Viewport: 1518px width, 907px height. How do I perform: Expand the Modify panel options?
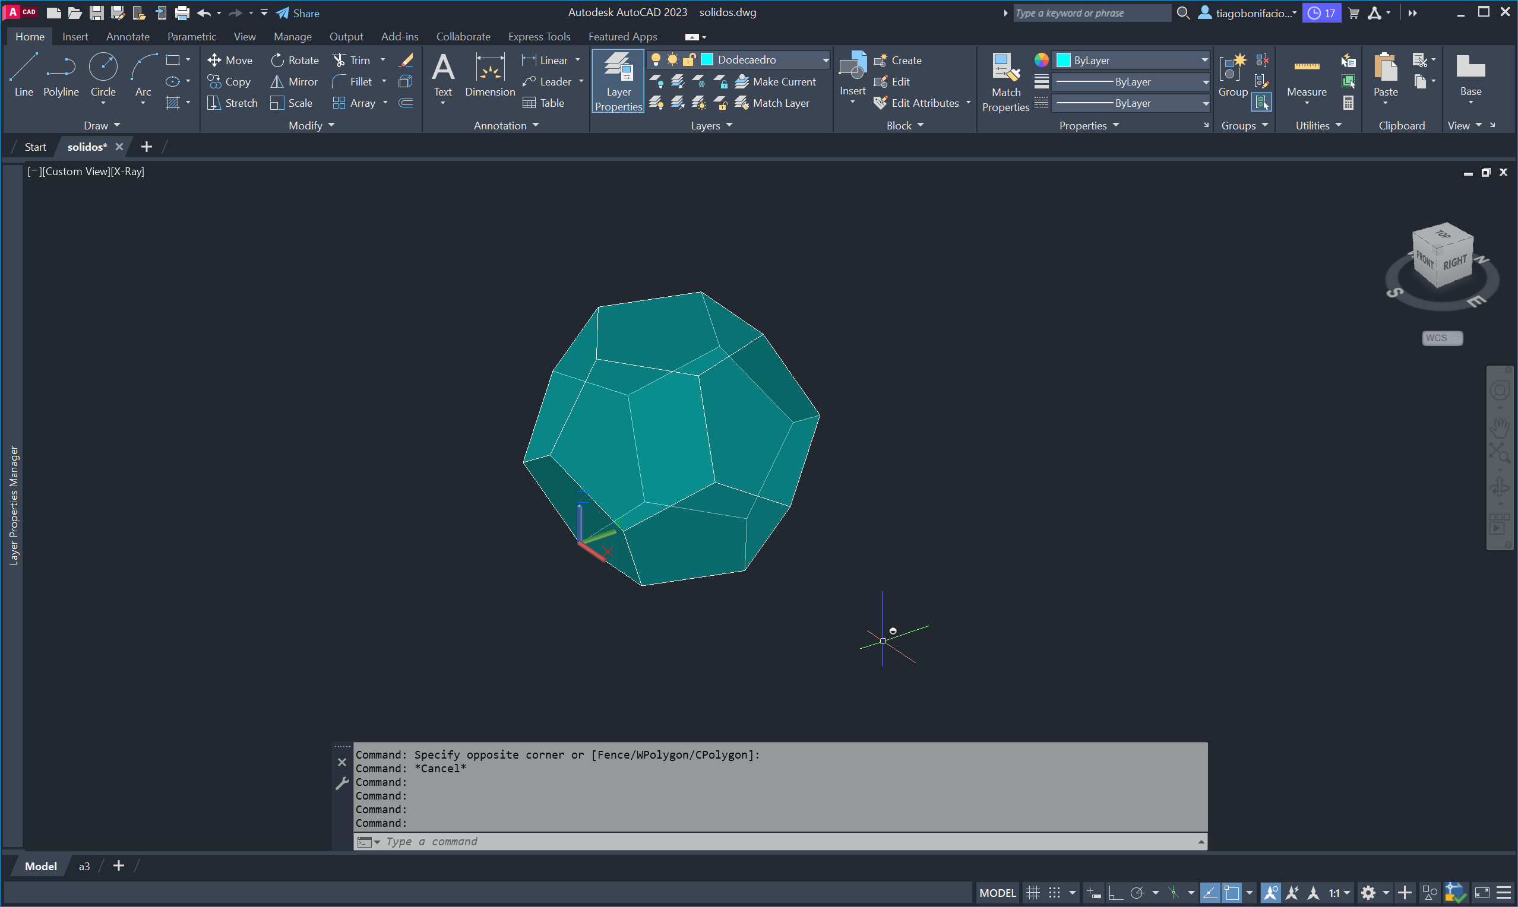311,125
